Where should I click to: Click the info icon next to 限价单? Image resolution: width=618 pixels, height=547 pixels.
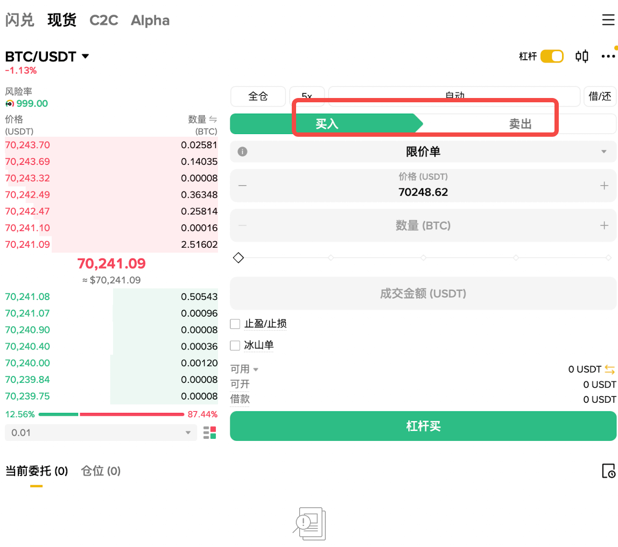click(x=242, y=151)
